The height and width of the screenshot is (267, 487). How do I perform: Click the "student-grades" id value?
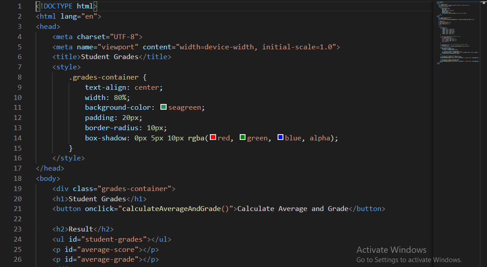click(114, 239)
